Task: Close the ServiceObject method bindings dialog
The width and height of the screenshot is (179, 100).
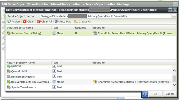Action: click(x=175, y=10)
